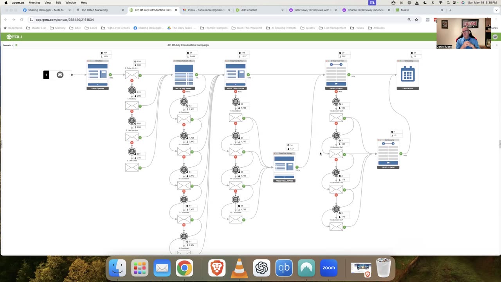The image size is (501, 282).
Task: Click the 9. Countdown email envelope
Action: pyautogui.click(x=235, y=118)
